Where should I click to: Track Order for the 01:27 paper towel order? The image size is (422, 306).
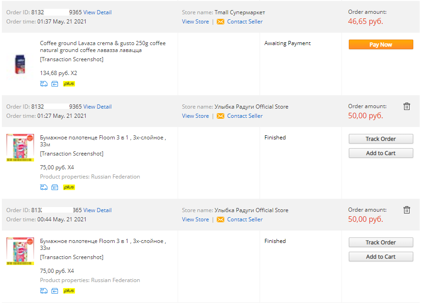tap(381, 139)
